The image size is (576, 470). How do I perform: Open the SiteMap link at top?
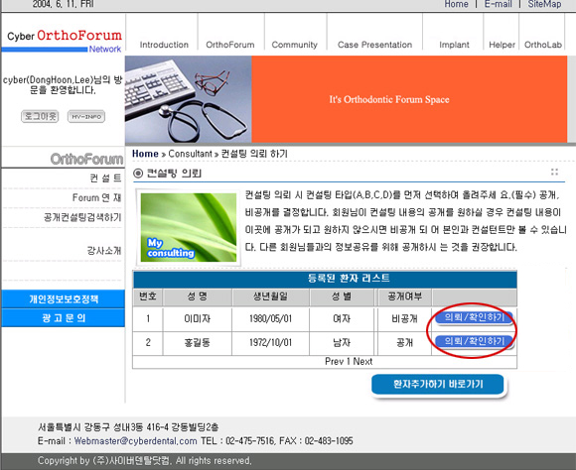pos(544,4)
